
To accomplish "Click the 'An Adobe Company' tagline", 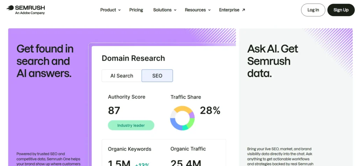I will (x=30, y=13).
